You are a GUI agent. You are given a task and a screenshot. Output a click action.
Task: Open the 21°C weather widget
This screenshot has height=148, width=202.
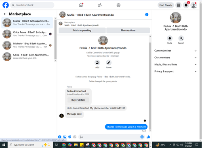[160, 145]
